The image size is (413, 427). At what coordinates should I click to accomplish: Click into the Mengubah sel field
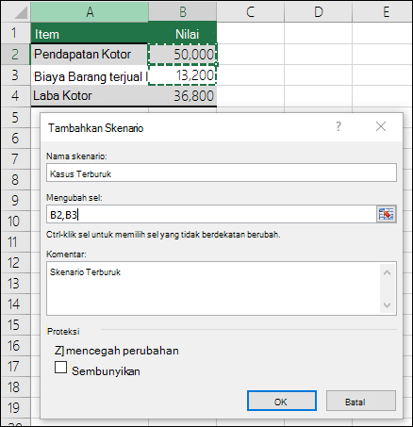pyautogui.click(x=211, y=214)
